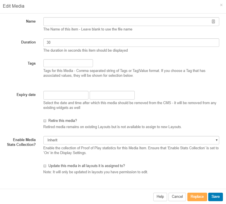Viewport: 226px width, 204px height.
Task: Open Help for editing media
Action: [x=160, y=197]
